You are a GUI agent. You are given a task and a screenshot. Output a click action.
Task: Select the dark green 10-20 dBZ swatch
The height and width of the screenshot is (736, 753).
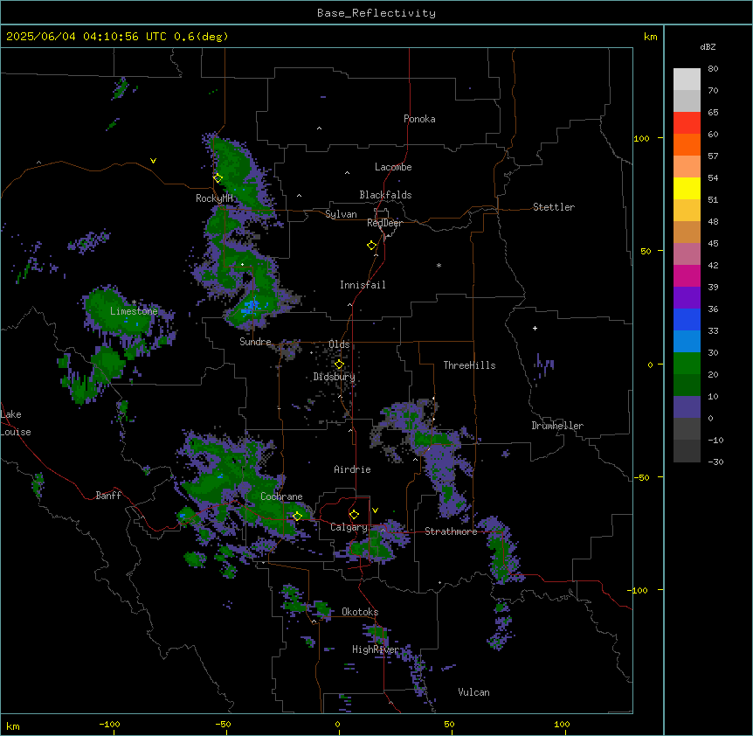point(687,385)
